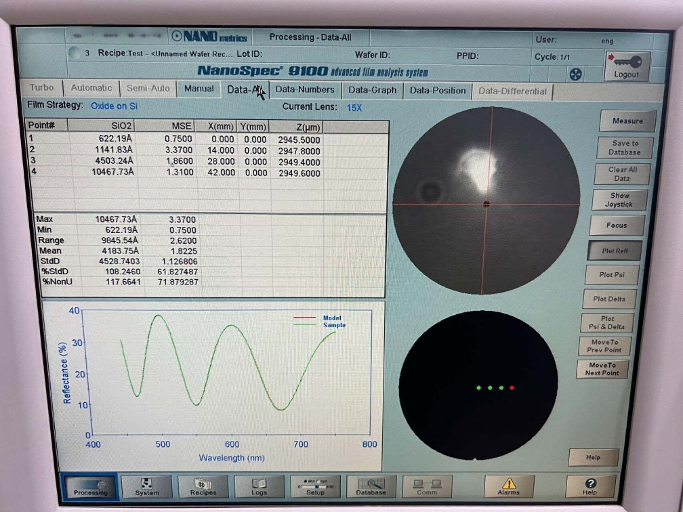Toggle the Plot Psi button
The height and width of the screenshot is (512, 683).
tap(612, 275)
